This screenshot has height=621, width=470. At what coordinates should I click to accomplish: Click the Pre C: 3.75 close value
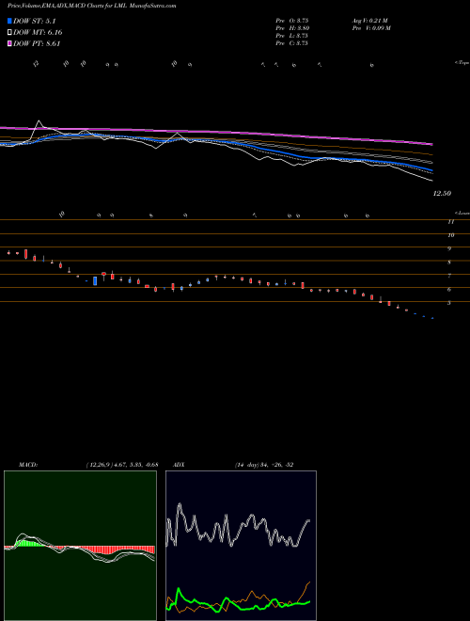pos(292,43)
